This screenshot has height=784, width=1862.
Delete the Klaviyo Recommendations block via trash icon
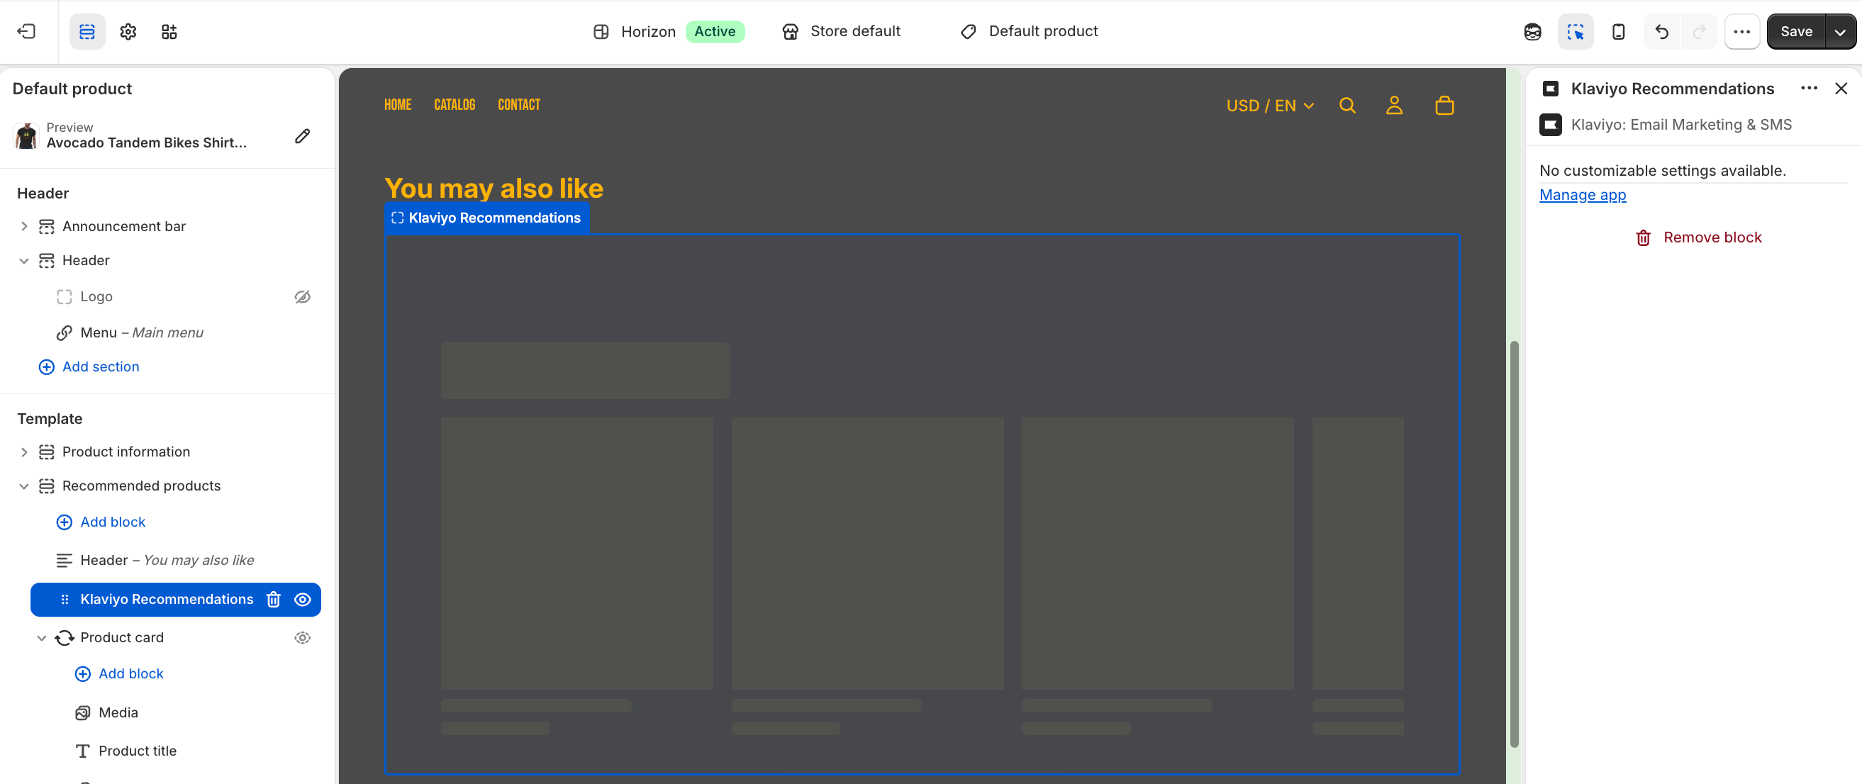point(273,599)
